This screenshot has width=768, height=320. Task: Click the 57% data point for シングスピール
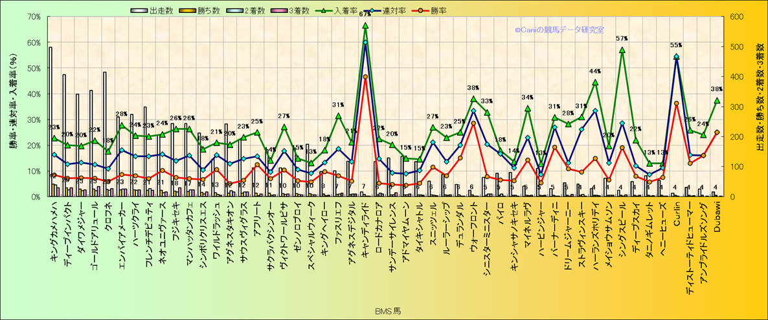pyautogui.click(x=622, y=50)
